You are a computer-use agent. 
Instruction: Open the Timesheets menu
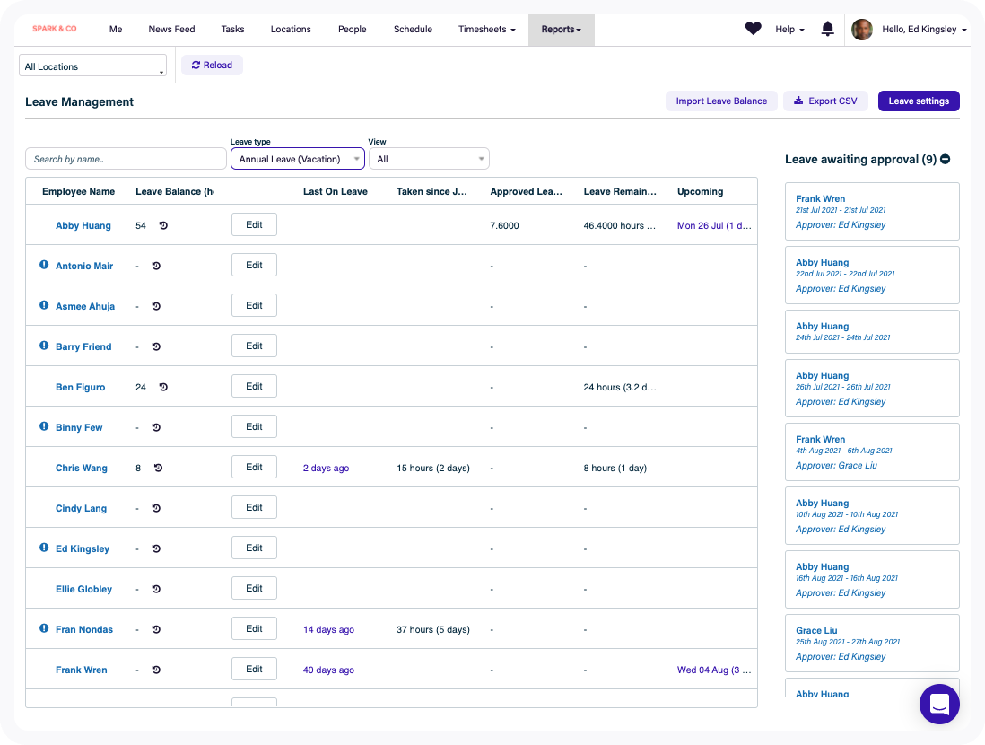[x=486, y=29]
